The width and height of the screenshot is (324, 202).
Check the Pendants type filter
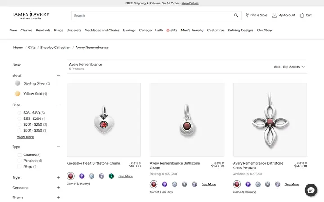click(19, 161)
